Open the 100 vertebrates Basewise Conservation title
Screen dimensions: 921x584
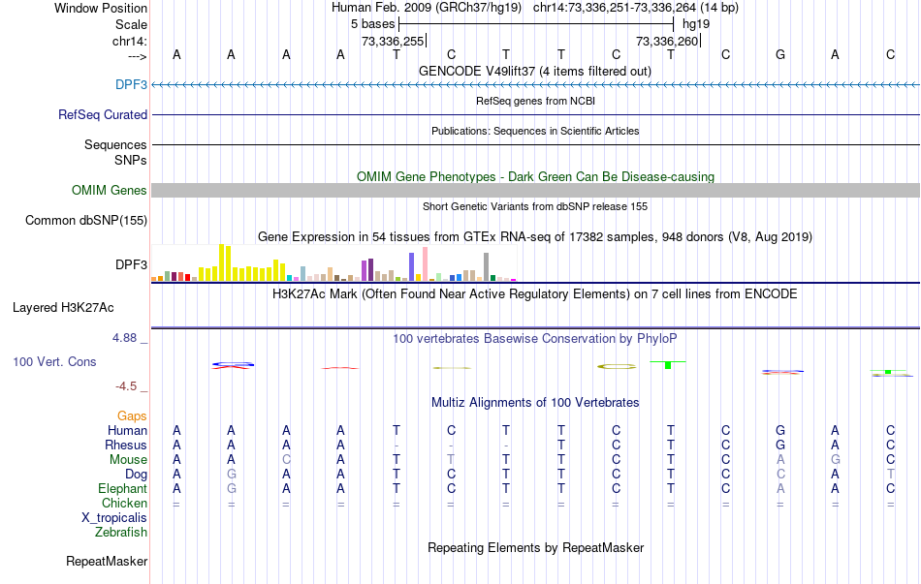coord(534,338)
